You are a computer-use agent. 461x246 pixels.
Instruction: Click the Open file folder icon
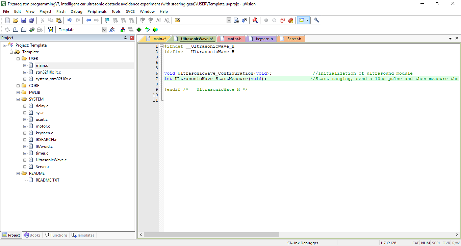[x=16, y=20]
